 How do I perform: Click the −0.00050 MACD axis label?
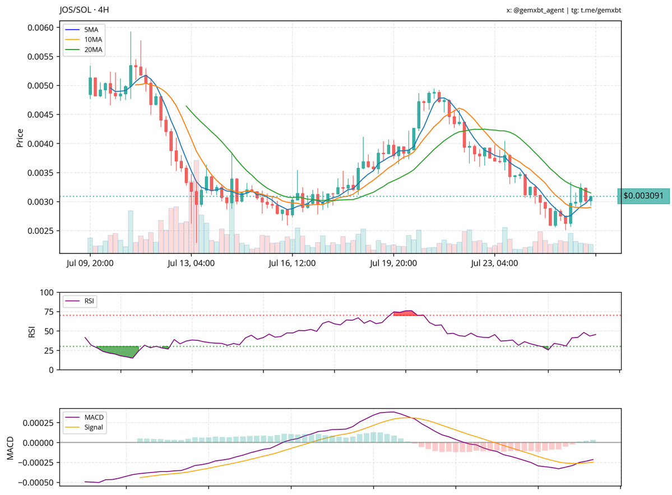pyautogui.click(x=36, y=483)
